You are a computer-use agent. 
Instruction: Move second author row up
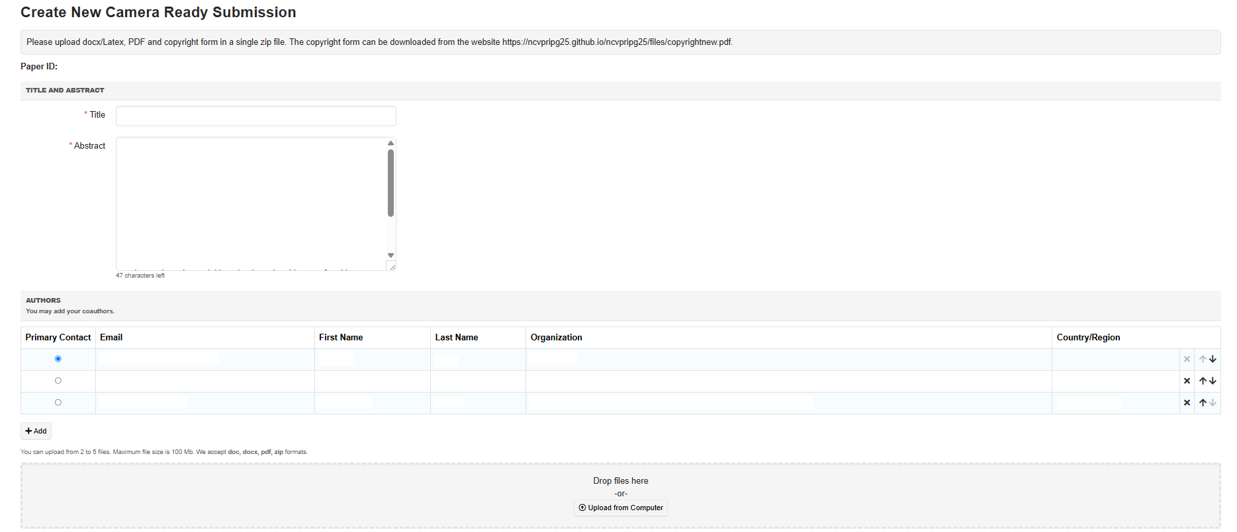point(1203,381)
